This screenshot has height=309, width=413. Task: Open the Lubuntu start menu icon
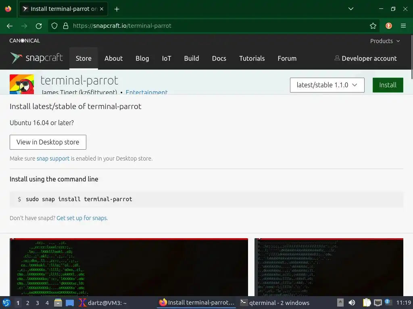coord(6,303)
